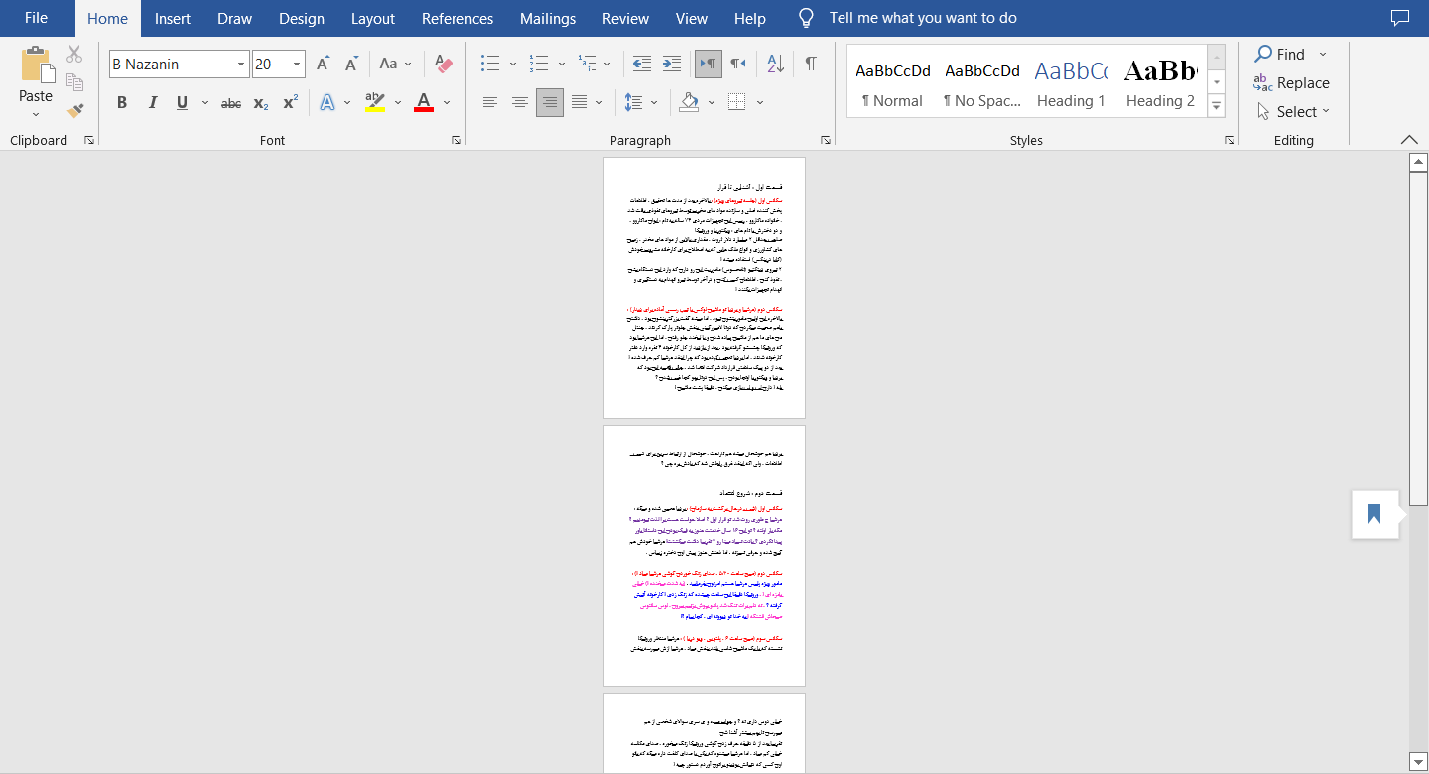Apply the No Spacing style

[982, 83]
